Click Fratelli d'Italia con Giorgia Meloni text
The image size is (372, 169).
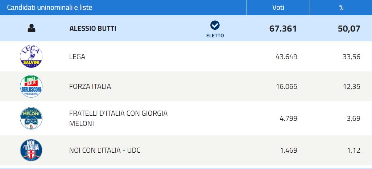118,118
